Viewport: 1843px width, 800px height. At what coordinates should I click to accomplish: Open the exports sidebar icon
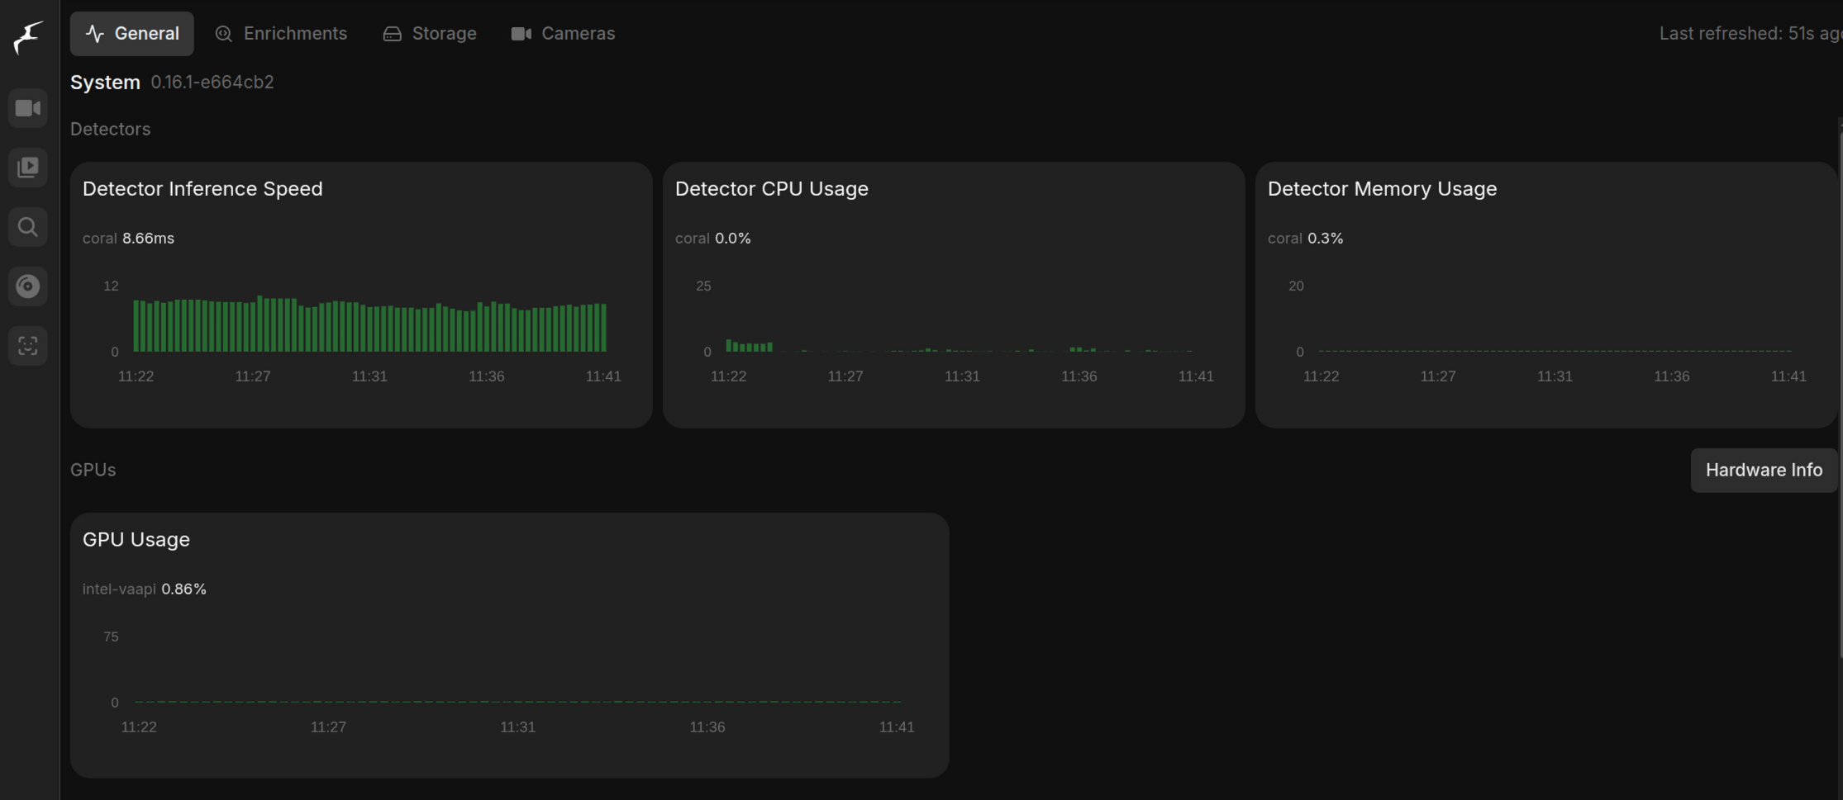coord(28,286)
